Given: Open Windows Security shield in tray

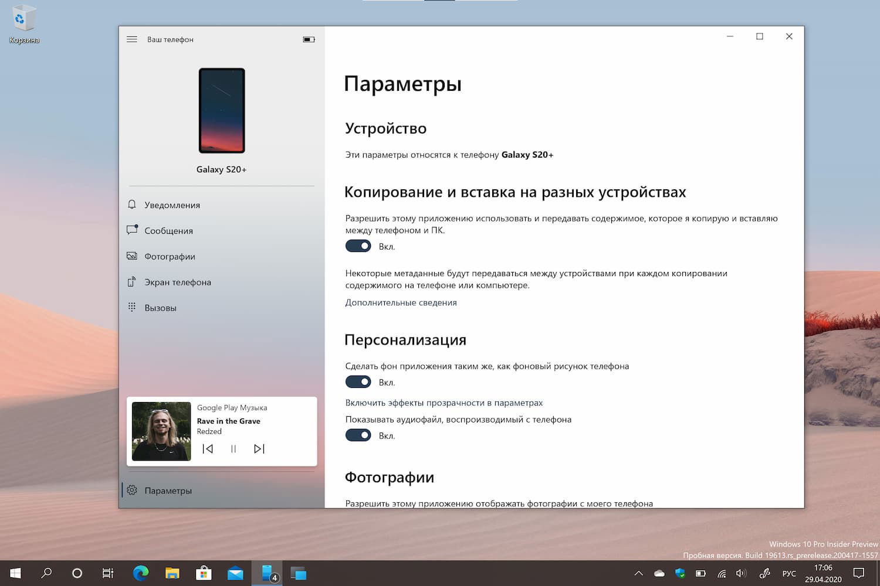Looking at the screenshot, I should pos(680,573).
